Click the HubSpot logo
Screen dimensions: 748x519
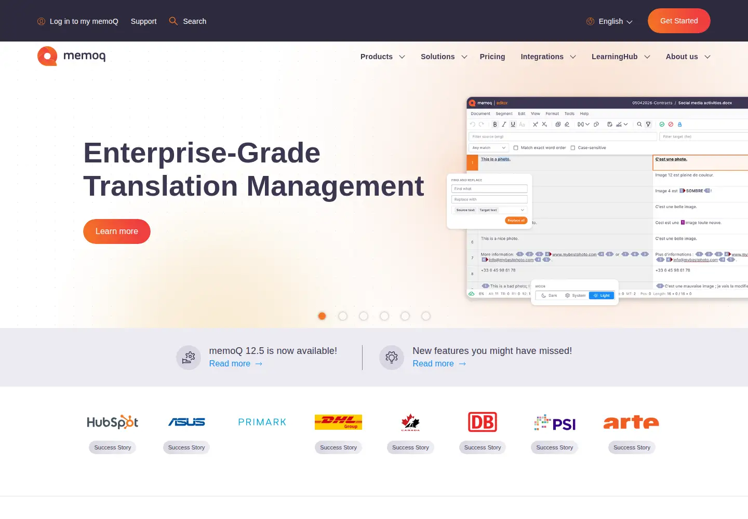(x=113, y=422)
